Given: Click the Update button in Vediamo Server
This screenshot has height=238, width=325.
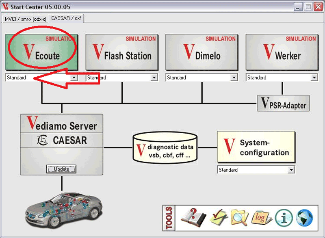Looking at the screenshot, I should tap(61, 169).
